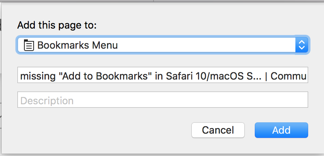This screenshot has width=324, height=156.
Task: Click the Description placeholder text
Action: [47, 101]
